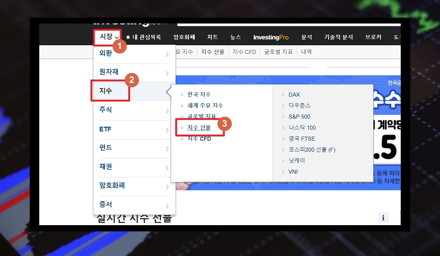Select the 지수 CFD sub-navigation tab
This screenshot has width=440, height=256.
coord(244,52)
